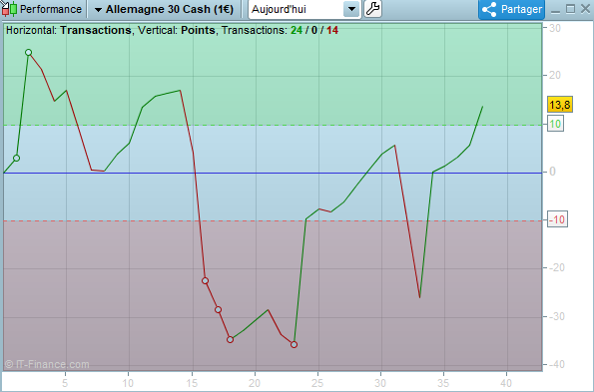Click the lowest circled point at transaction 23
Screen dimensions: 594x392
point(294,345)
